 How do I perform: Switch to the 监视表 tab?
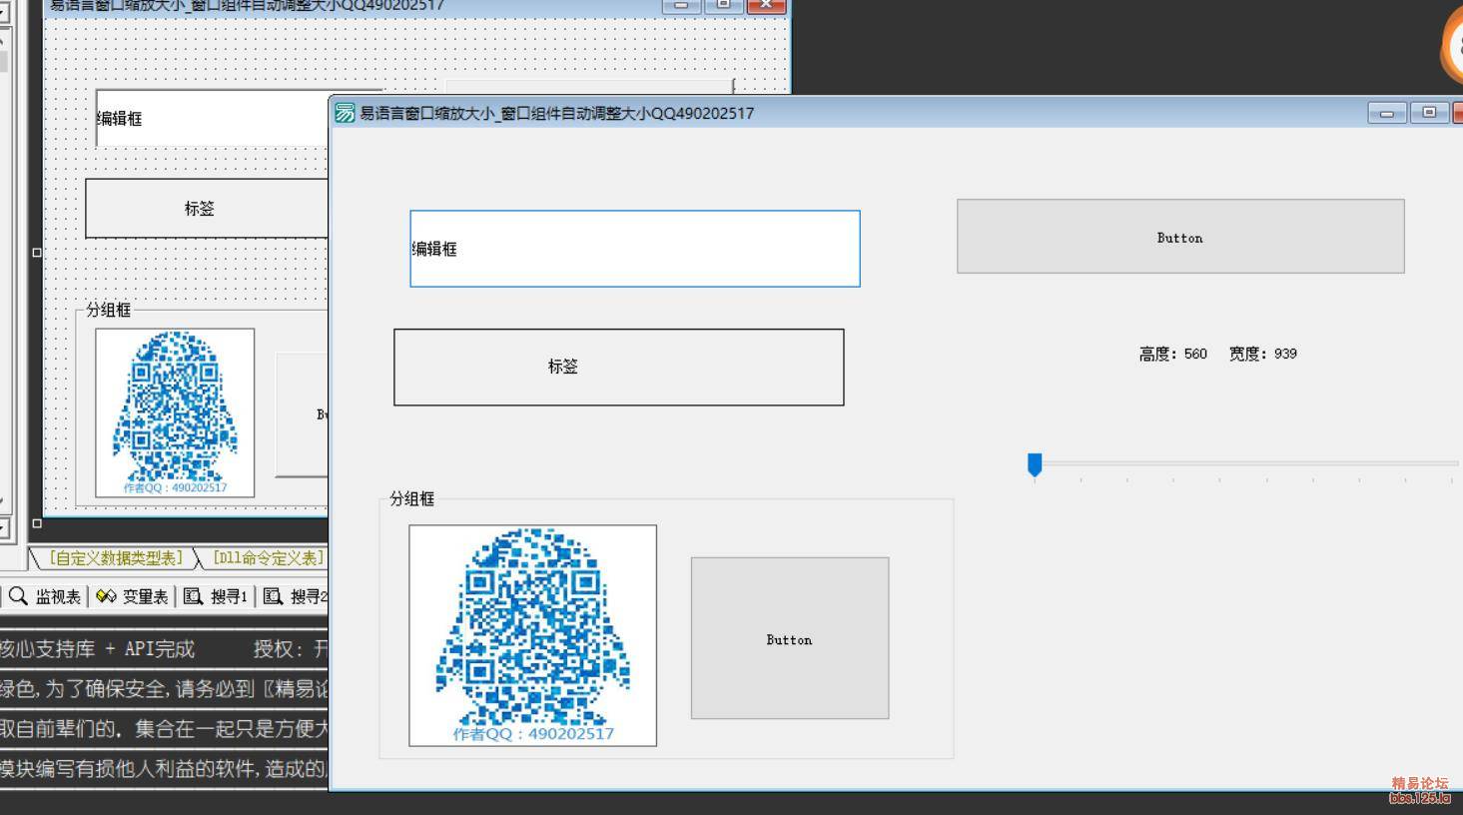coord(46,596)
